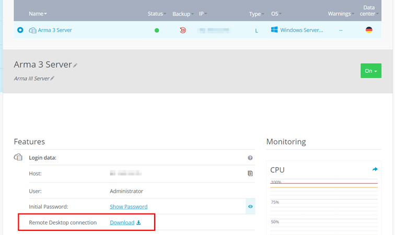Click the red backup icon in server row
395x235 pixels.
click(x=183, y=30)
